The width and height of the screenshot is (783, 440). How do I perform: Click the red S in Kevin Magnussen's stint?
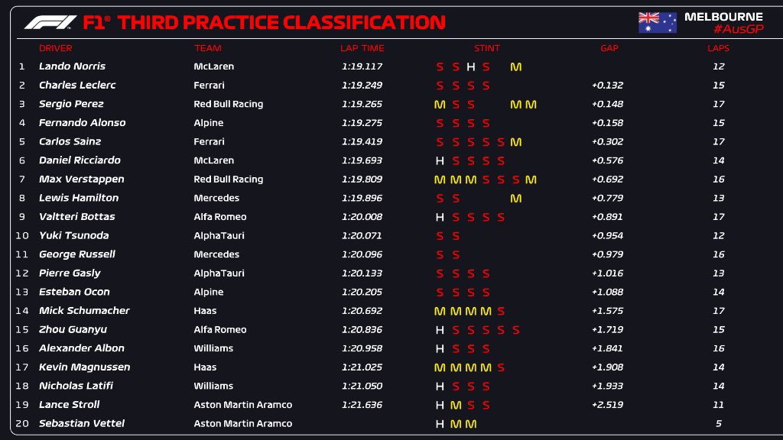(501, 367)
